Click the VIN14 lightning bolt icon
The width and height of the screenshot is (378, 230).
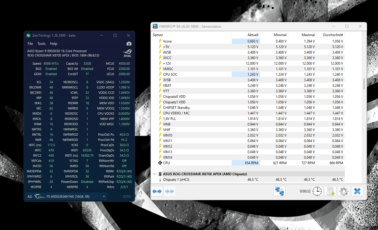[160, 158]
